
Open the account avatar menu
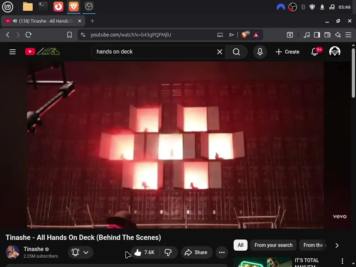[x=334, y=51]
